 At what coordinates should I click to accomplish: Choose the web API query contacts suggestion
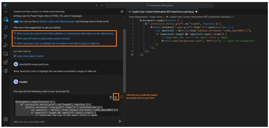pos(43,38)
